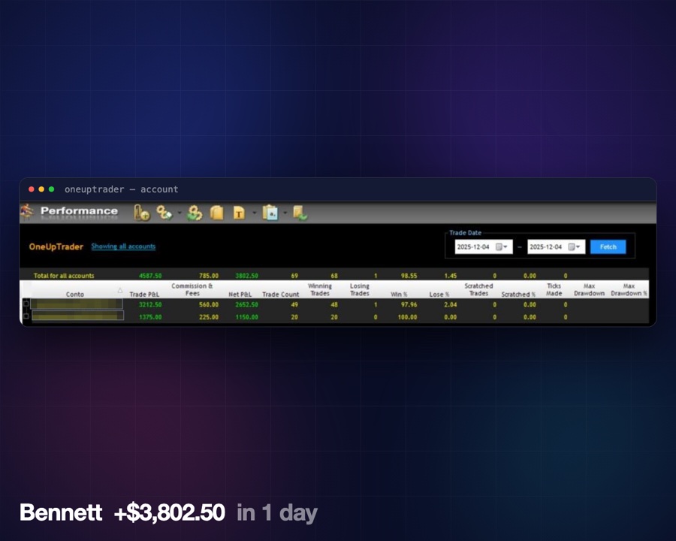Viewport: 676px width, 541px height.
Task: Click Net P&L cell 1150.00
Action: point(246,317)
